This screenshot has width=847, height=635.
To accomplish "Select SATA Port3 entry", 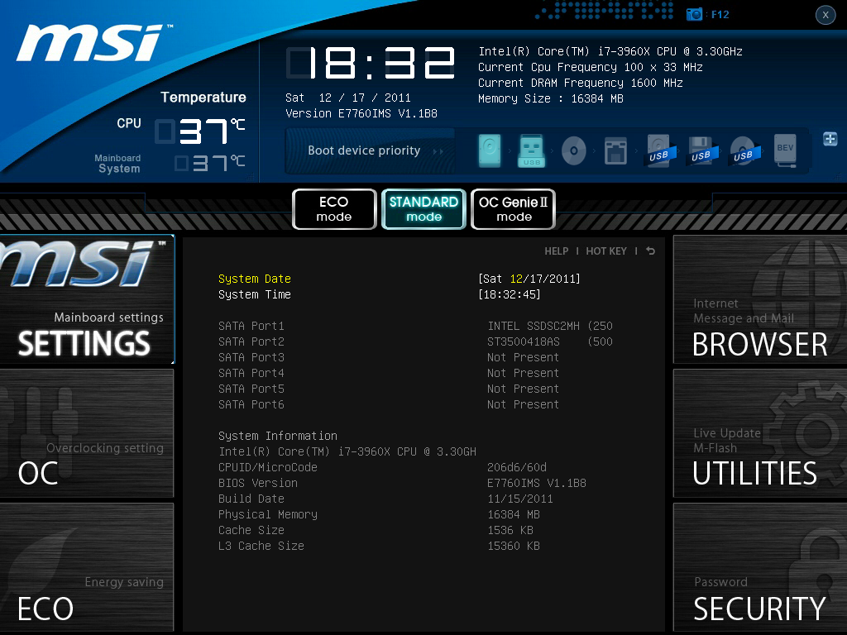I will 389,357.
